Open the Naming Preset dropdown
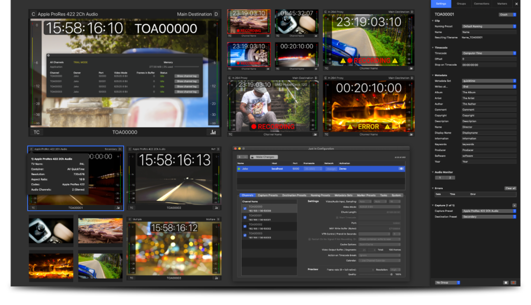 pos(489,26)
